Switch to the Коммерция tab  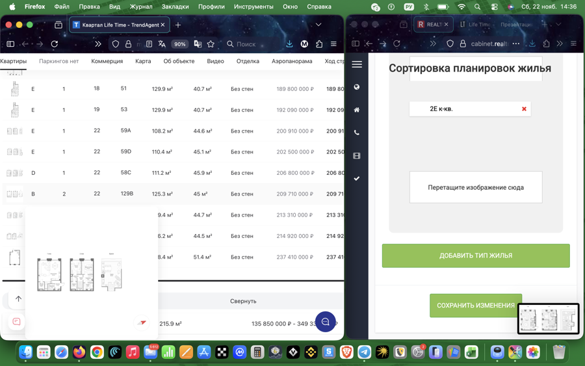coord(107,61)
